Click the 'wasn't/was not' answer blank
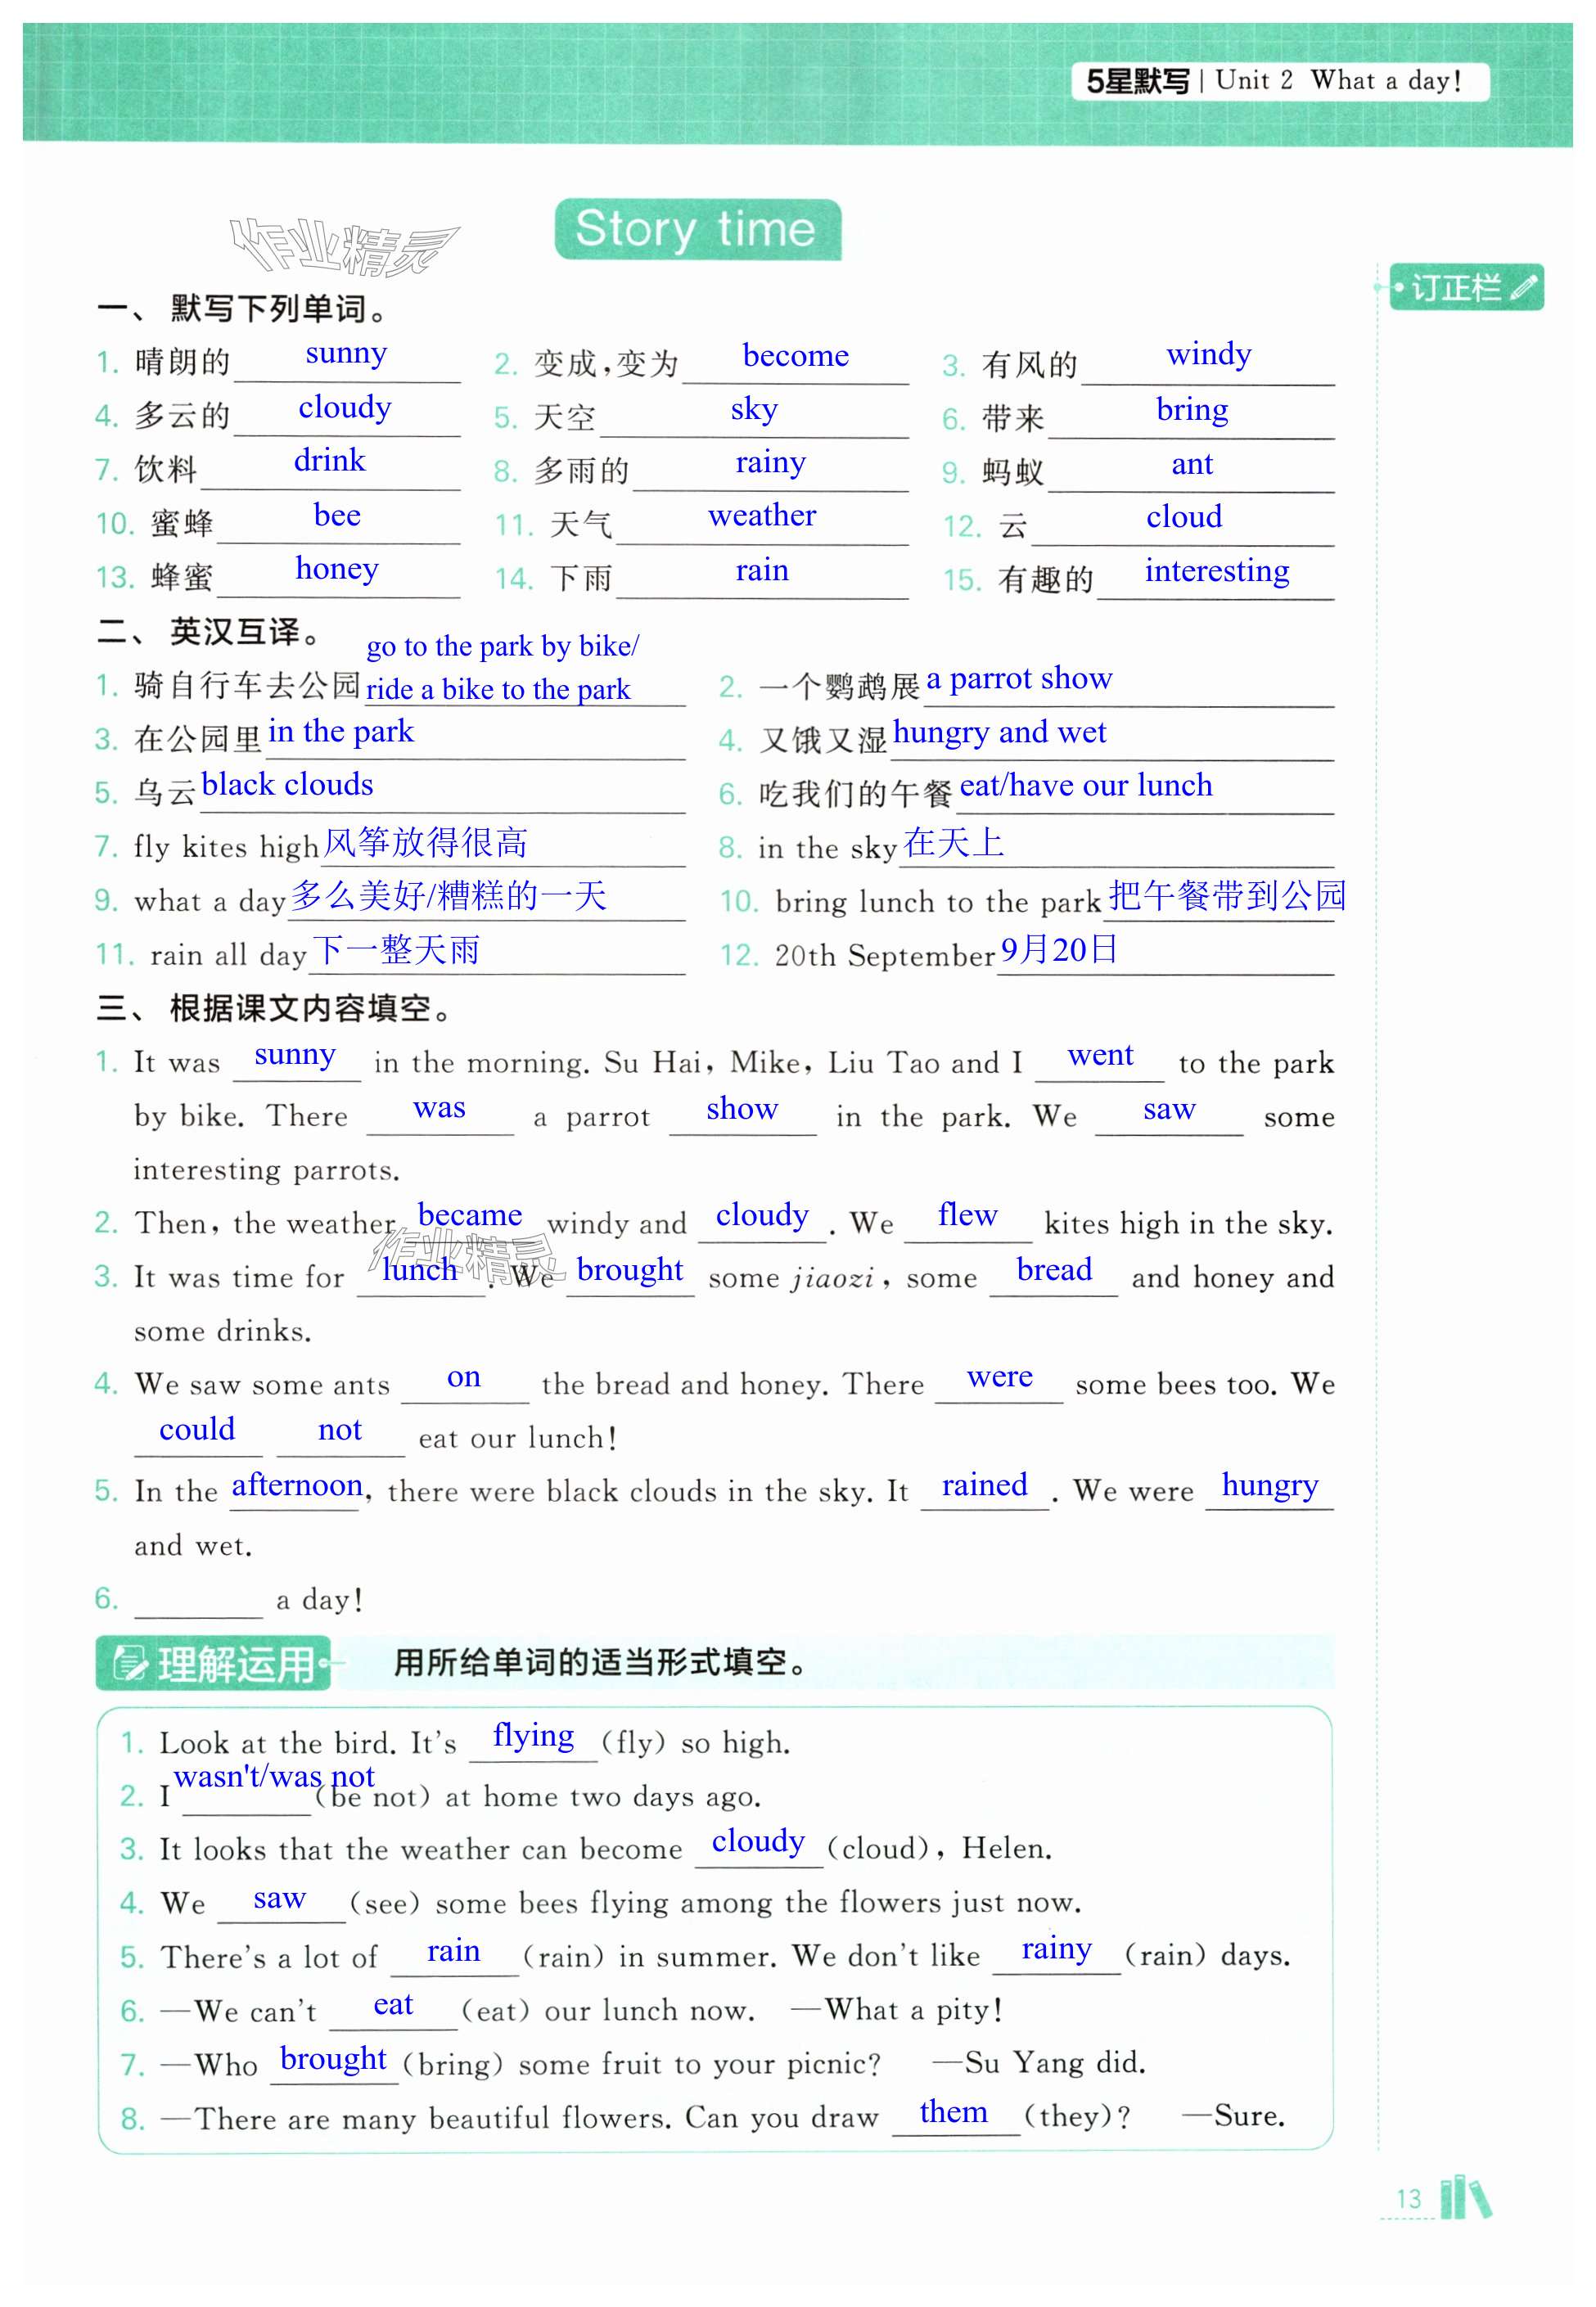This screenshot has height=2307, width=1596. point(273,1777)
